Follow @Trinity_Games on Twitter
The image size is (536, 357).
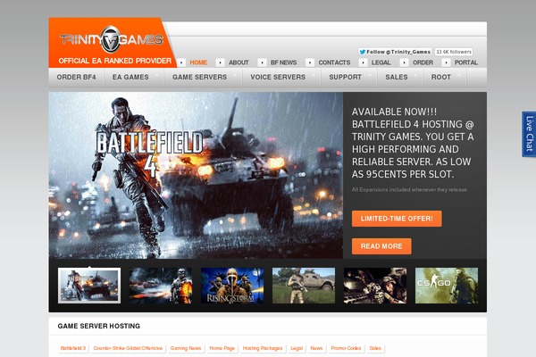click(x=395, y=52)
